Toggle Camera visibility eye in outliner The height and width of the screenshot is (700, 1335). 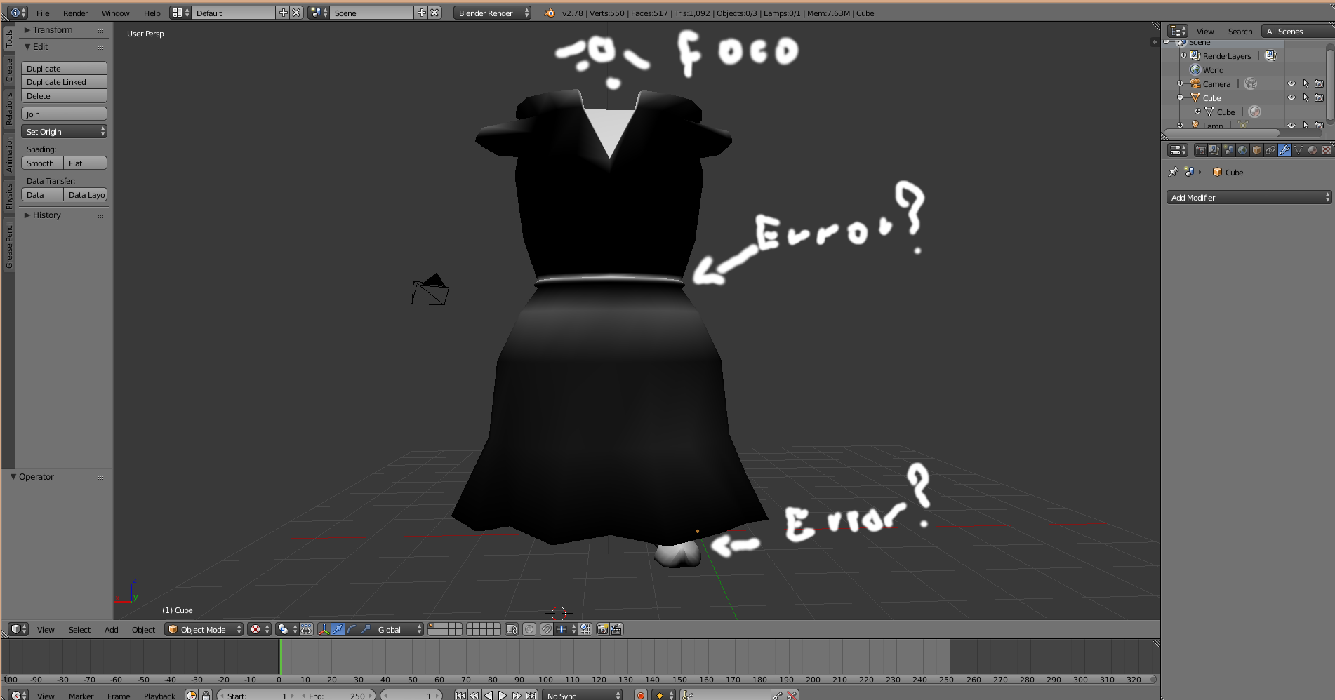(1291, 83)
